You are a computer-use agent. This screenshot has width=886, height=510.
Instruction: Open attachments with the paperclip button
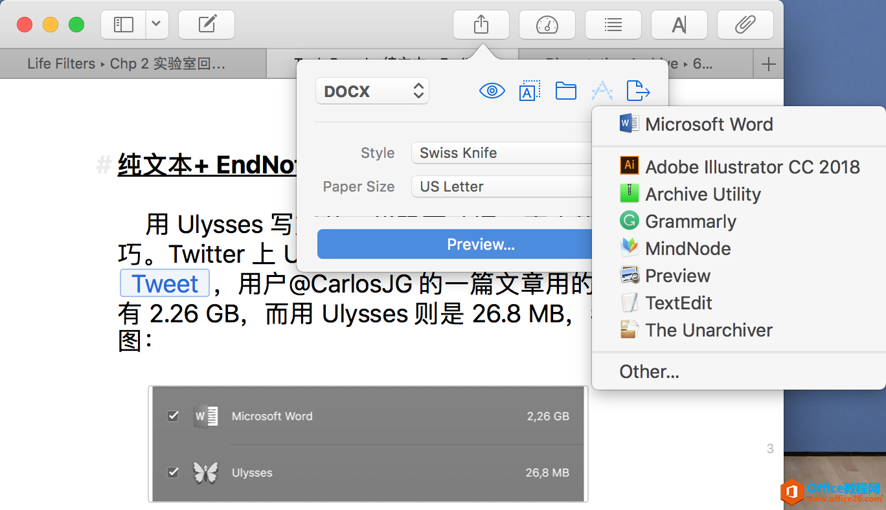tap(745, 25)
